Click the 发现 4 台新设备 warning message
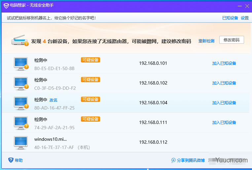This screenshot has width=252, height=170. click(x=111, y=41)
